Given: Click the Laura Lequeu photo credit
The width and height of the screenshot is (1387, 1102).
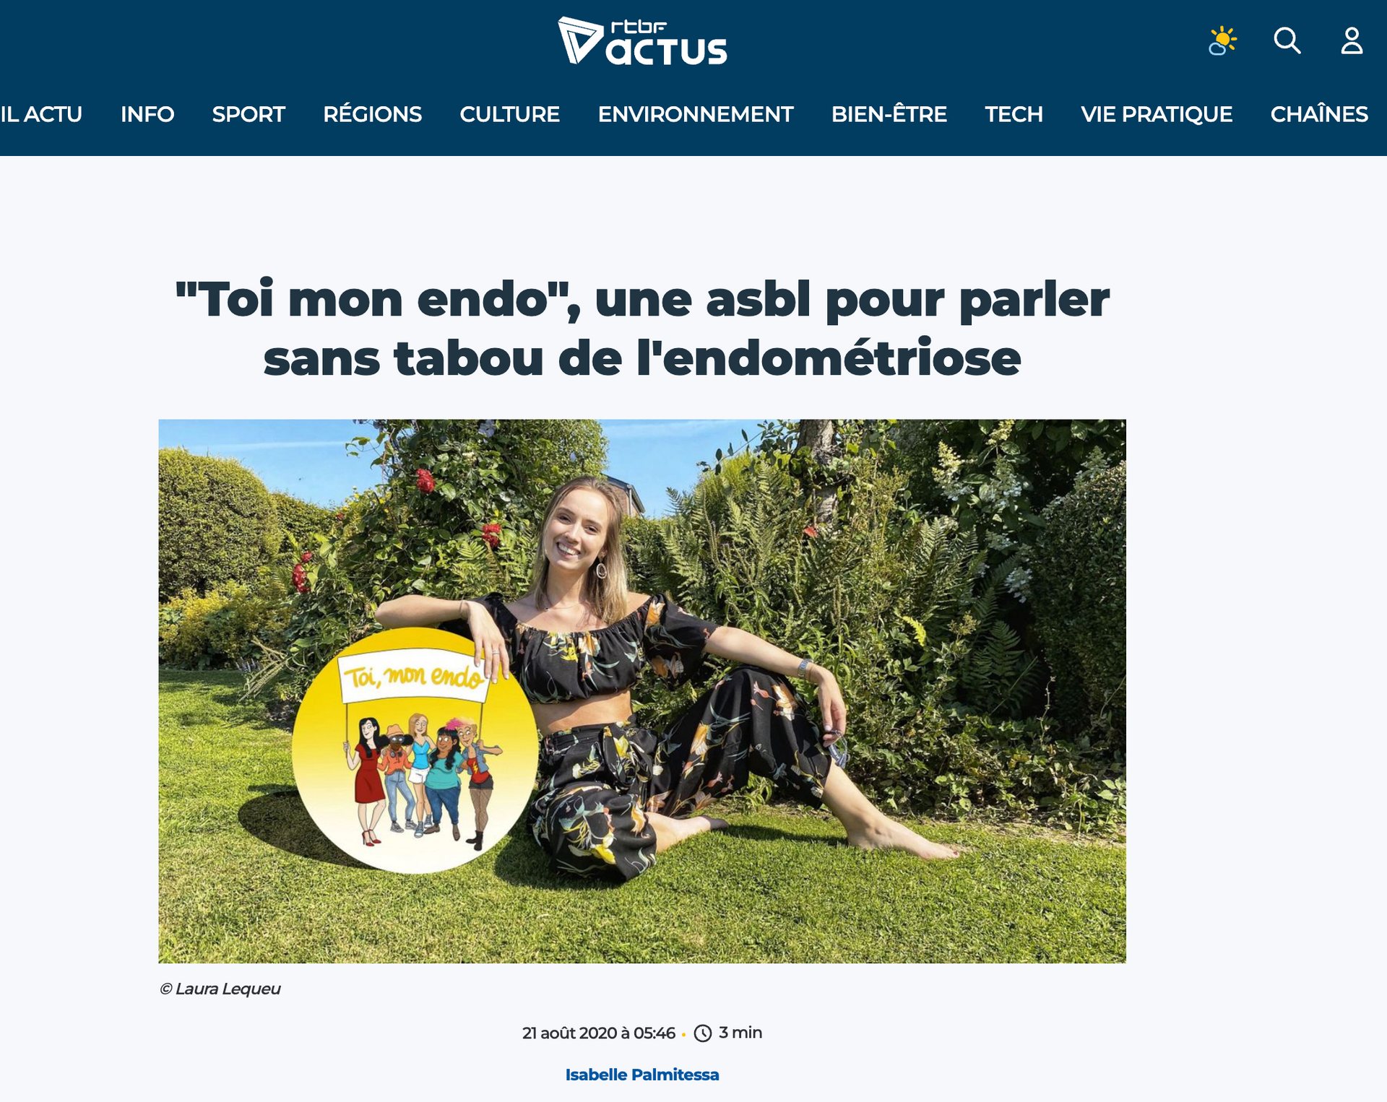Looking at the screenshot, I should pyautogui.click(x=220, y=989).
